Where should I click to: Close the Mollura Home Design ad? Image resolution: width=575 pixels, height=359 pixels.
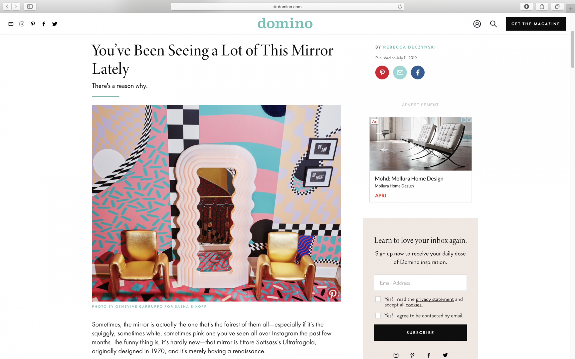pos(469,120)
